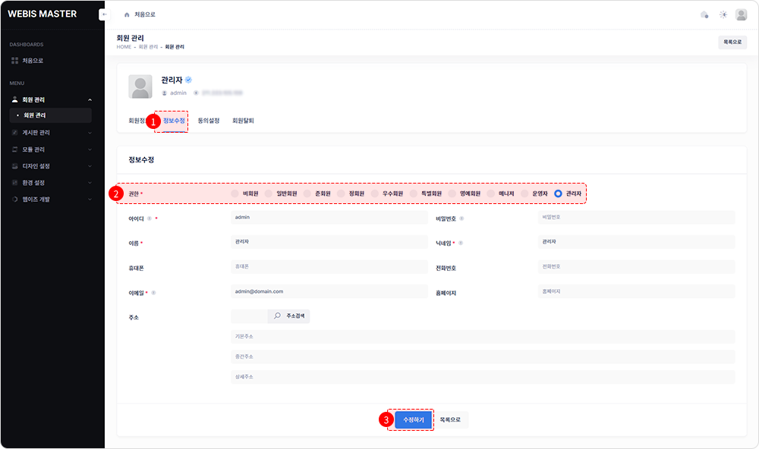Select the 관리자 permission radio button
Image resolution: width=759 pixels, height=449 pixels.
coord(559,194)
